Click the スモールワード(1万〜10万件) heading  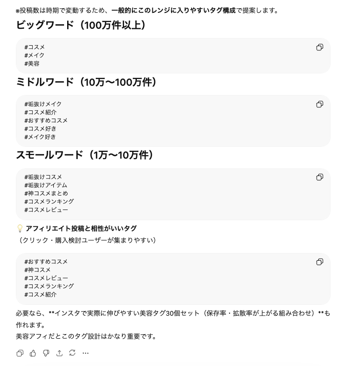pyautogui.click(x=85, y=155)
